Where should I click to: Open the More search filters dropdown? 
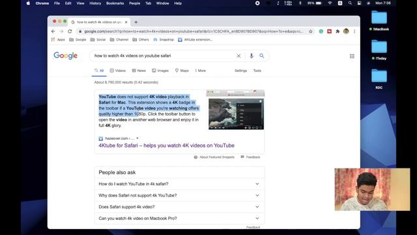(x=200, y=70)
